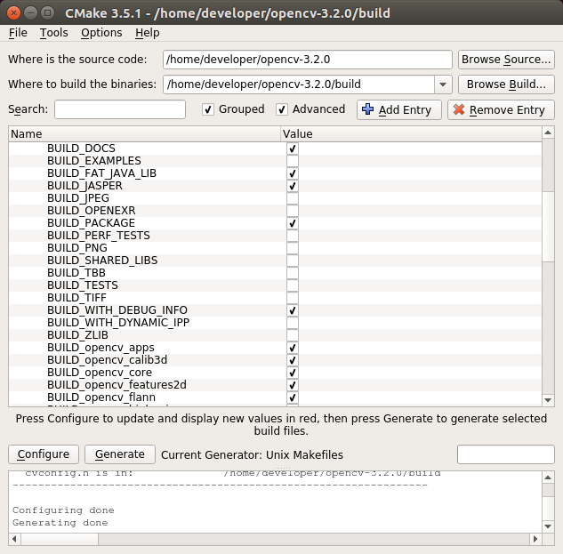Select the BUILD_EXAMPLES row name
Screen dimensions: 563x554
(94, 161)
